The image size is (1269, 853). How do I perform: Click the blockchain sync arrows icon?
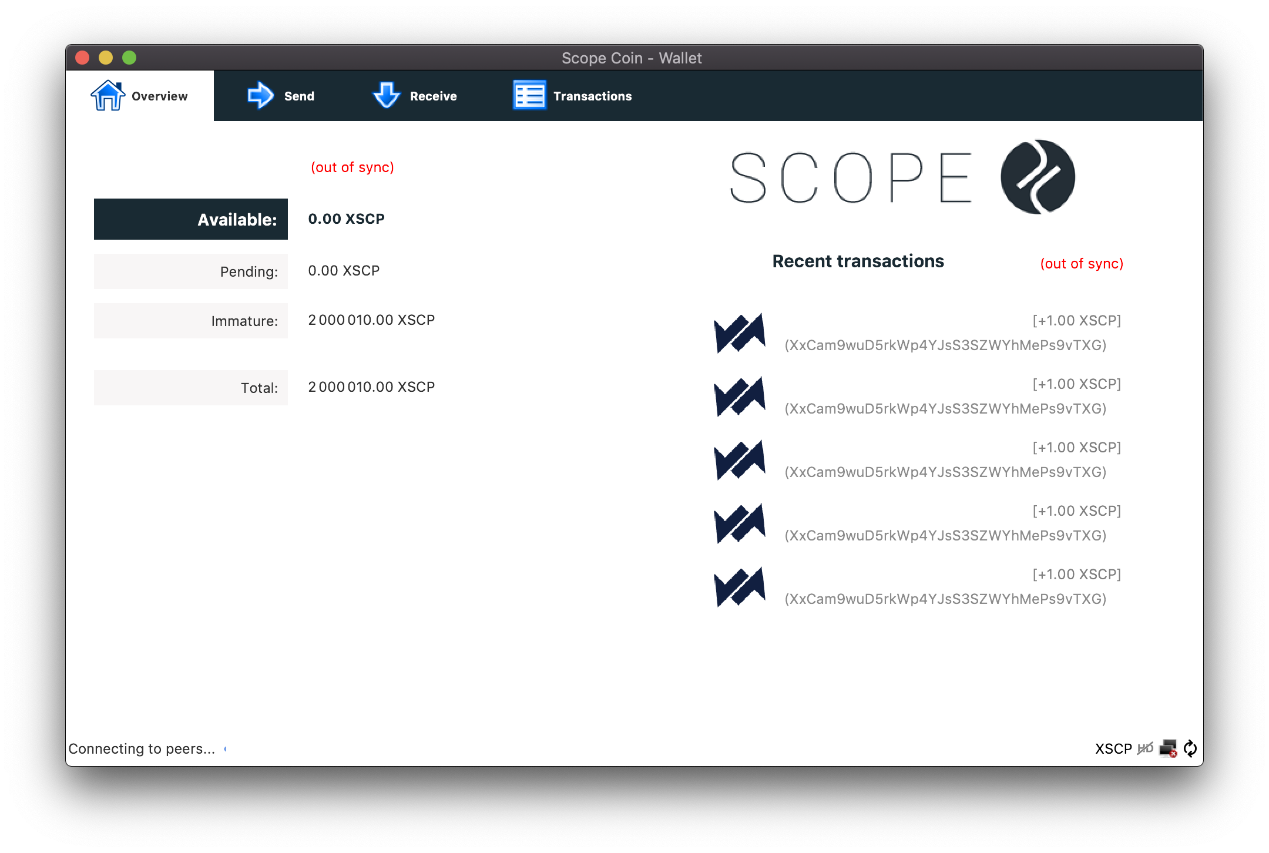coord(1190,748)
